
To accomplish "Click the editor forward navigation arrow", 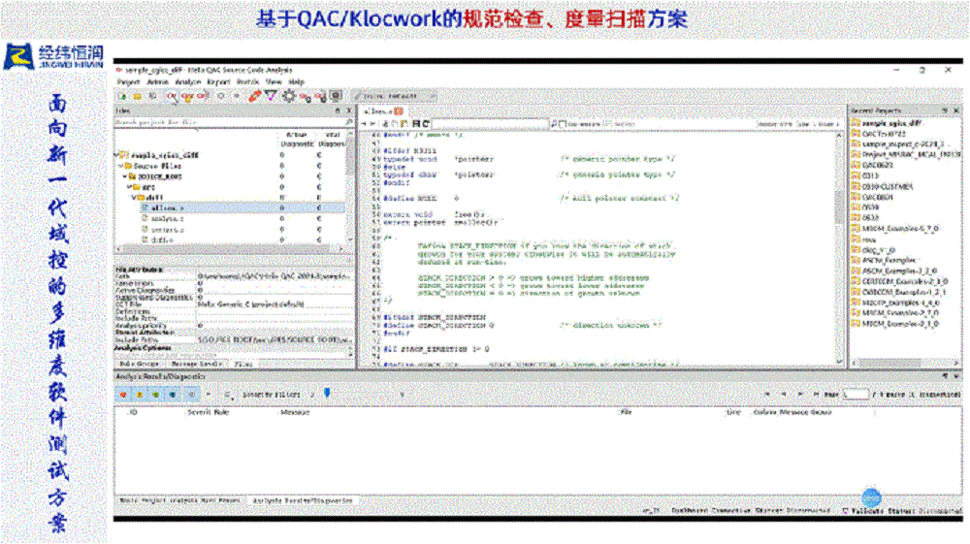I will [x=372, y=124].
